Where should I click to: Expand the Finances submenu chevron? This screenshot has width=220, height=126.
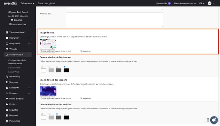click(x=29, y=93)
